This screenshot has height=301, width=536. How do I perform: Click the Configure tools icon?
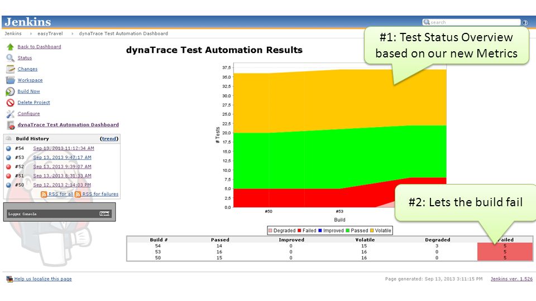tap(10, 114)
